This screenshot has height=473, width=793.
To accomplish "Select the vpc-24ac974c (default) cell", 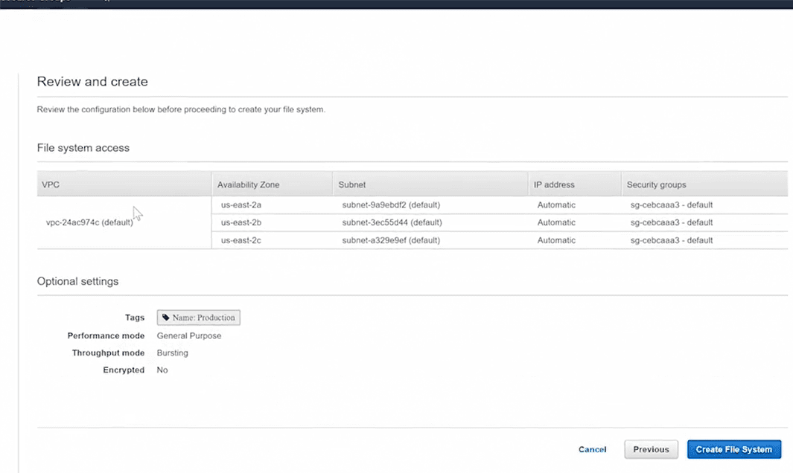I will (x=89, y=222).
